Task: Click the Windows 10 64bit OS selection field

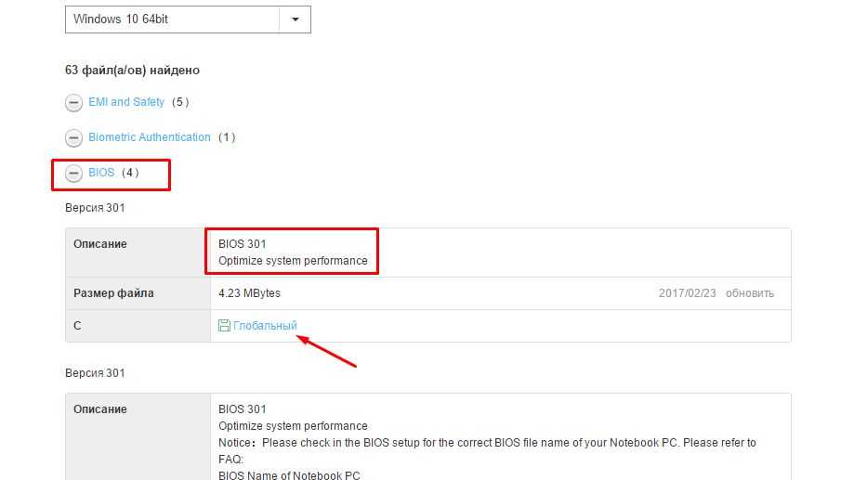Action: coord(172,19)
